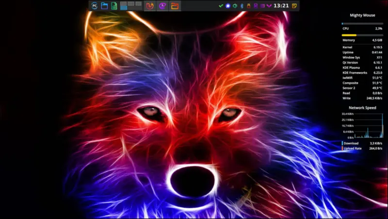Click the iwlWifi 51,0 °C row

pyautogui.click(x=362, y=78)
